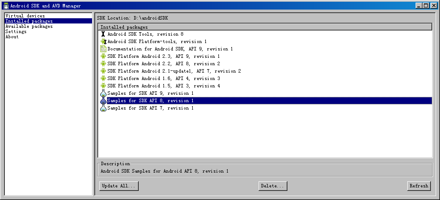The image size is (440, 200).
Task: Select SDK Platform Android 1.5, API 3 row
Action: pos(265,86)
